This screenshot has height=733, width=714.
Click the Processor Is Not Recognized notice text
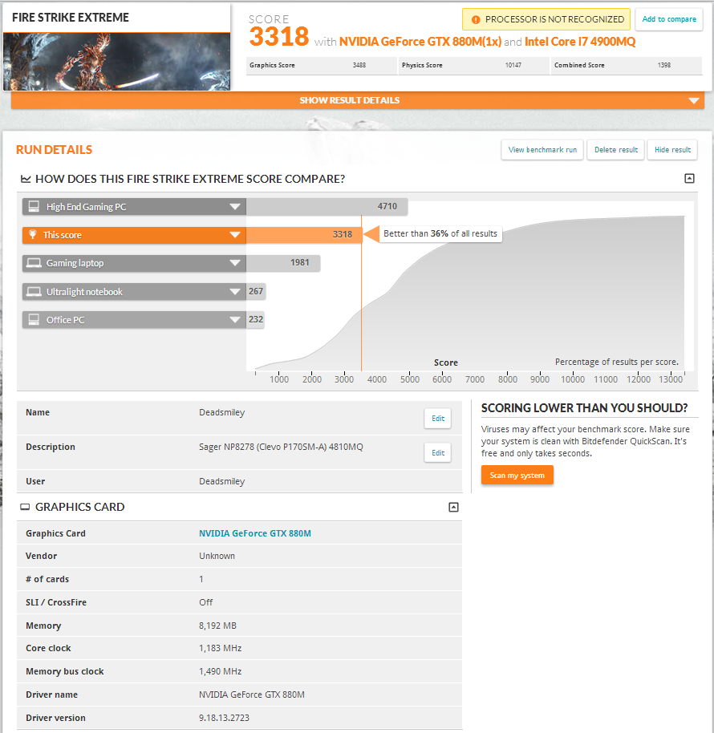tap(554, 19)
